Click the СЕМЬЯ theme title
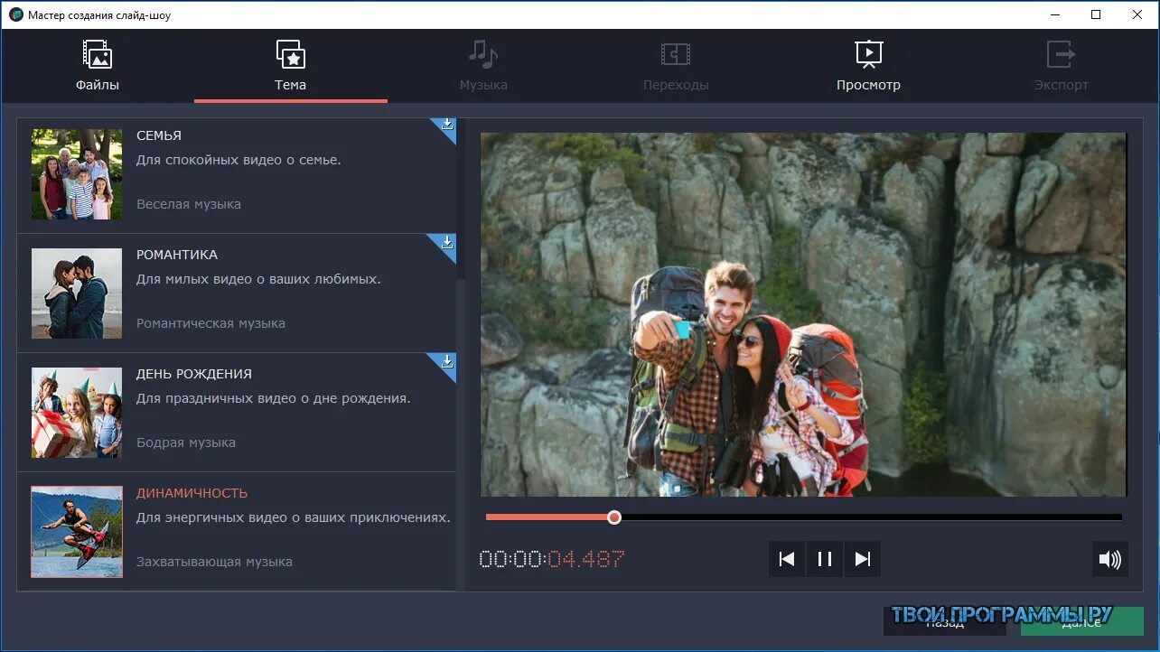The image size is (1160, 652). point(159,135)
